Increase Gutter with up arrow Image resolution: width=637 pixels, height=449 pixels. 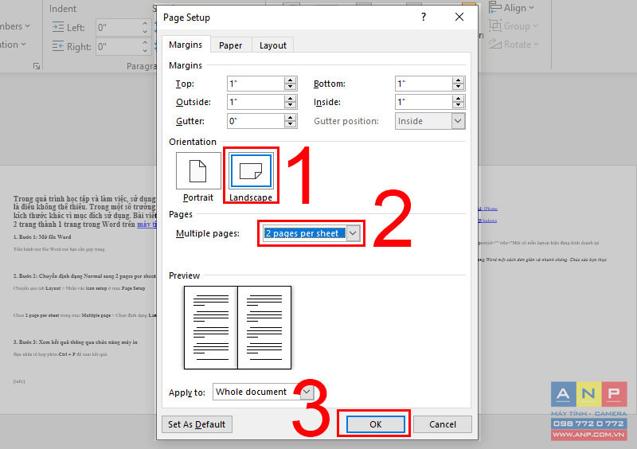pyautogui.click(x=290, y=117)
